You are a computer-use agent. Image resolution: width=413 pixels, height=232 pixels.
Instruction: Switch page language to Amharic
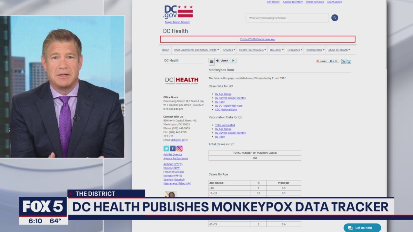(173, 164)
